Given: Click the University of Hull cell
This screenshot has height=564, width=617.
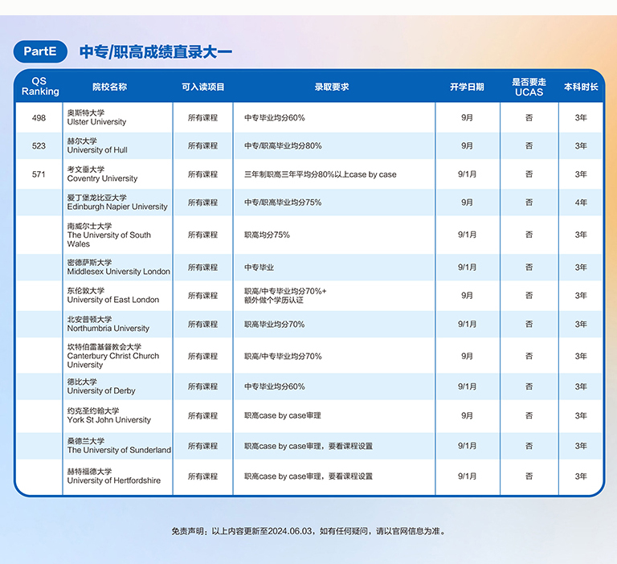Looking at the screenshot, I should [117, 145].
